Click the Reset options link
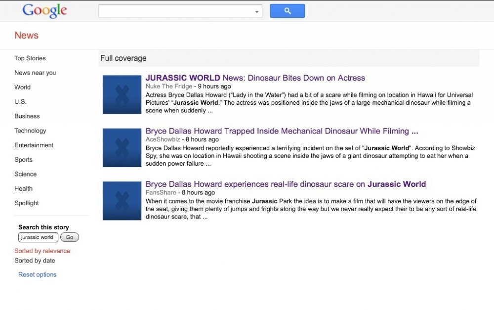The height and width of the screenshot is (310, 494). (x=37, y=275)
